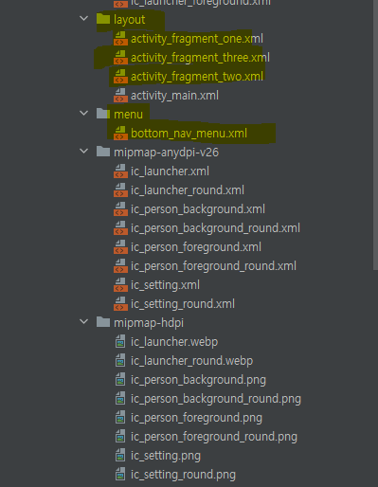Click XML icon of ic_person_foreground.xml

pos(120,247)
